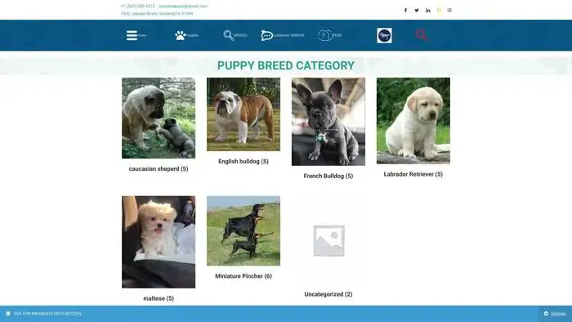
Task: Click the Dismiss icon in the notice bar
Action: click(546, 314)
